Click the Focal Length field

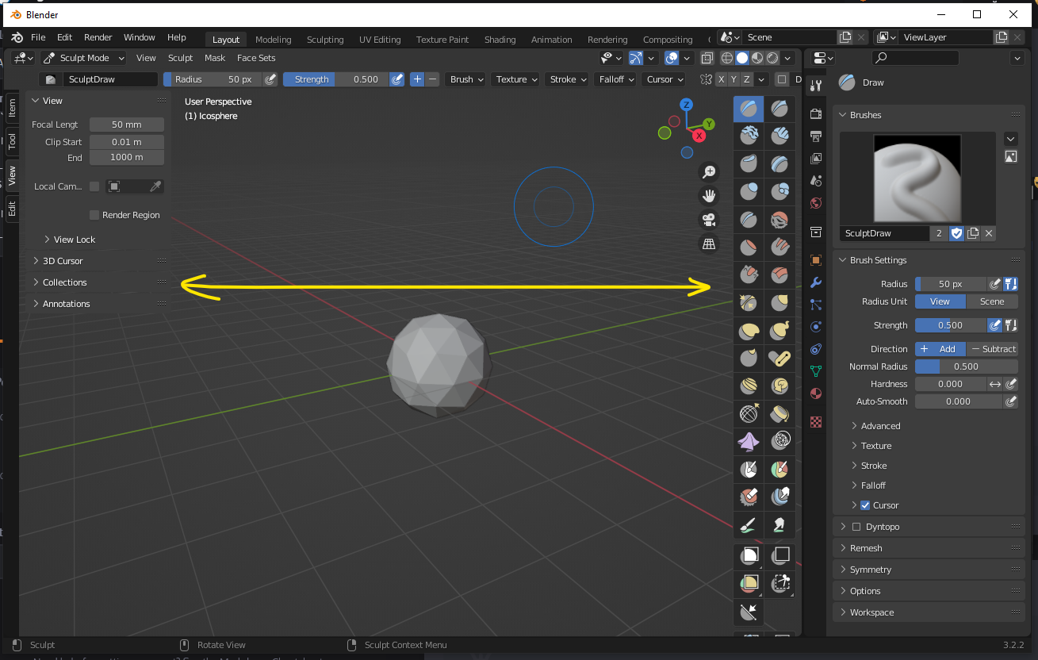pyautogui.click(x=127, y=125)
